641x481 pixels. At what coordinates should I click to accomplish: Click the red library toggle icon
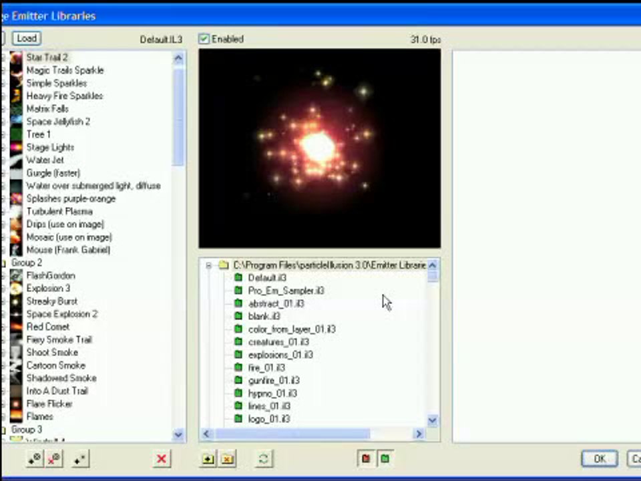click(x=365, y=459)
